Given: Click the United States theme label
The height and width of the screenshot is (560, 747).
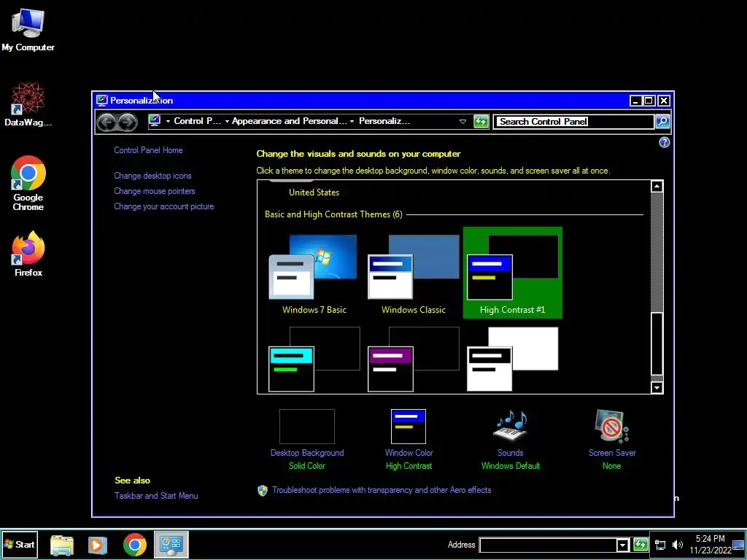Looking at the screenshot, I should [314, 192].
